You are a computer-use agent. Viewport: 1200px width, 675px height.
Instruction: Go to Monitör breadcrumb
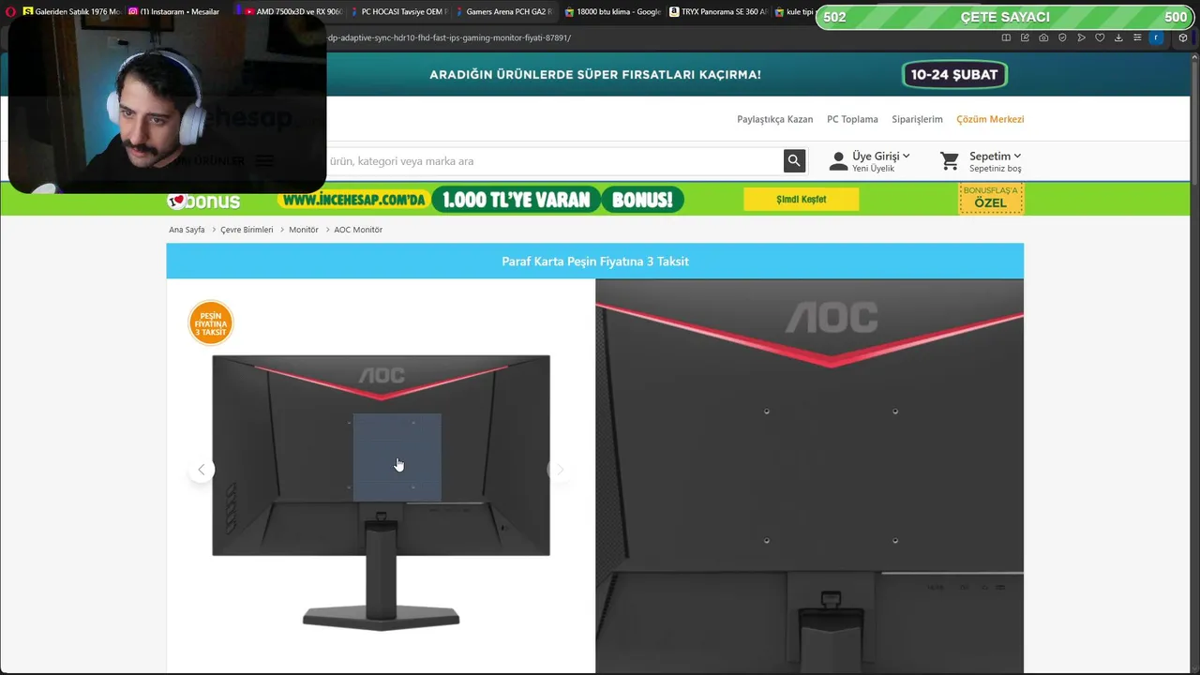tap(304, 230)
